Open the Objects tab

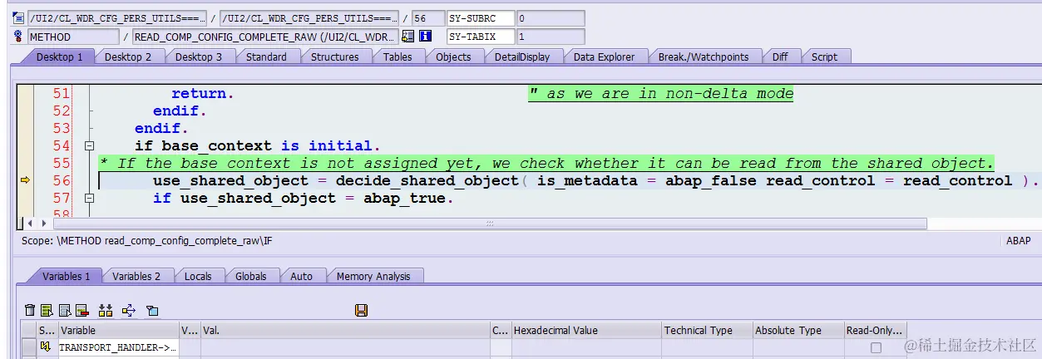453,57
